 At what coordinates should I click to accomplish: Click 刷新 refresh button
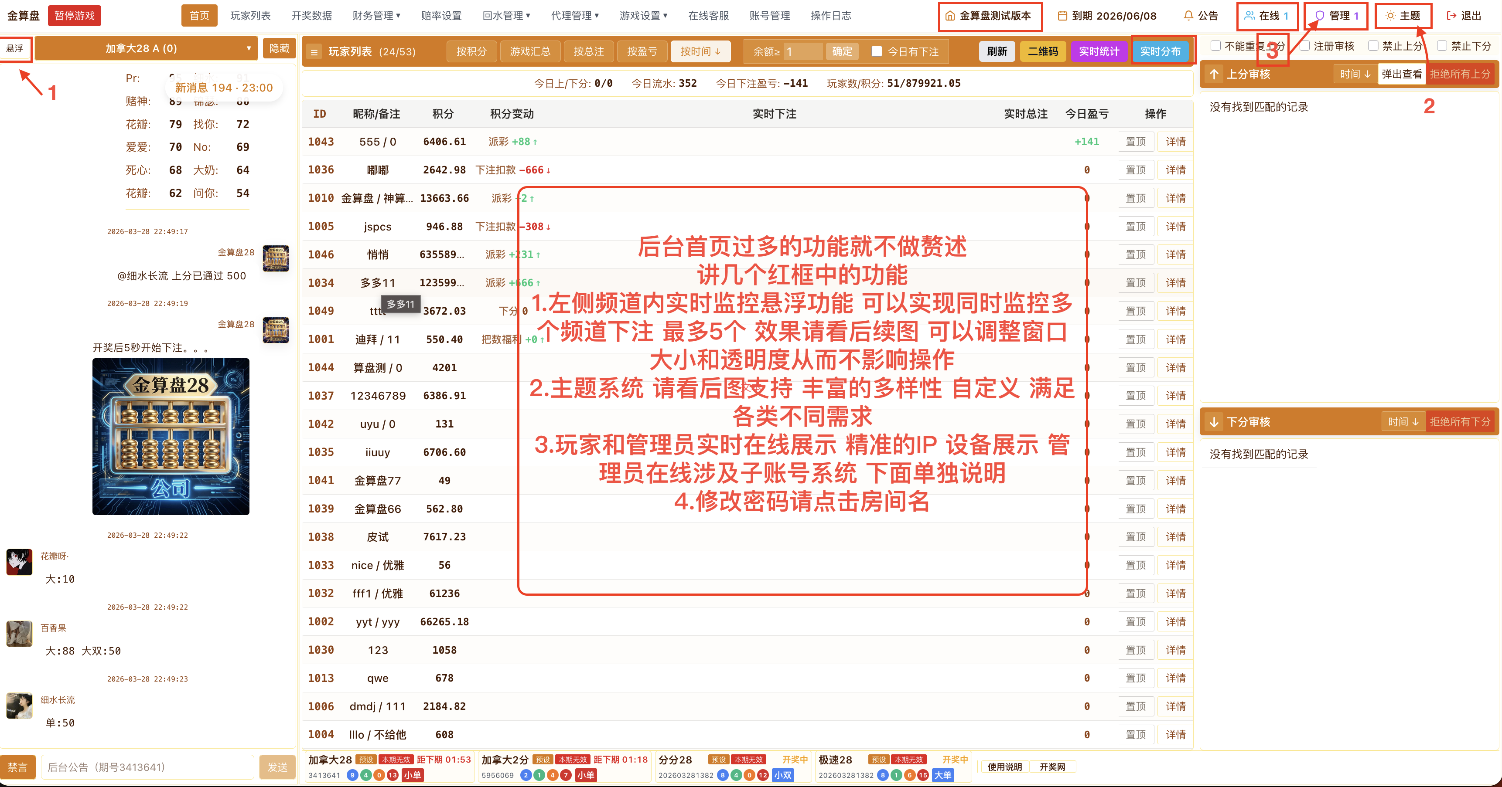[x=997, y=51]
